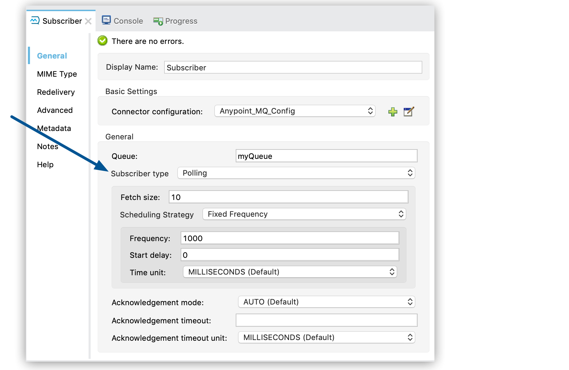Image resolution: width=569 pixels, height=370 pixels.
Task: Click the Progress icon beside its tab label
Action: [x=158, y=21]
